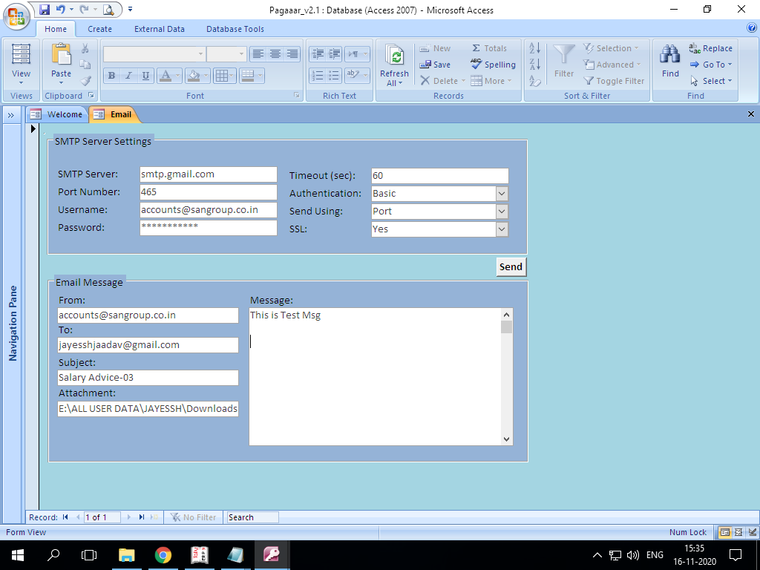Viewport: 760px width, 570px height.
Task: Expand the Navigation Pane with the chevron button
Action: (x=11, y=115)
